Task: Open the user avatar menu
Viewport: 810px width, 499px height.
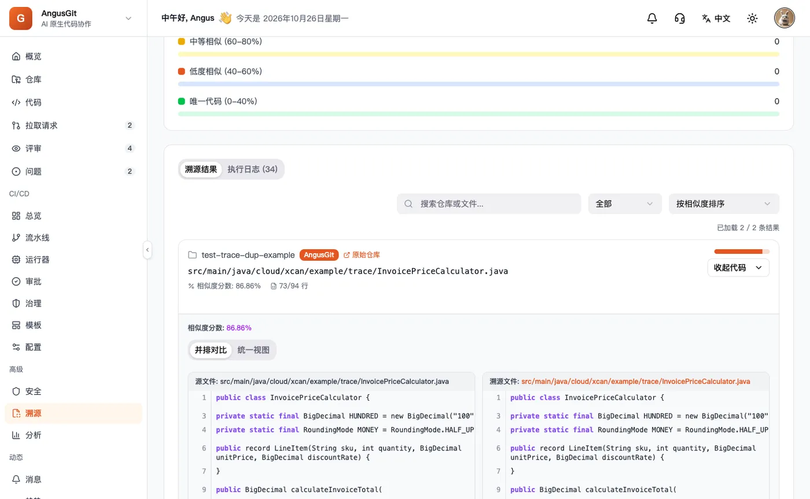Action: point(784,19)
